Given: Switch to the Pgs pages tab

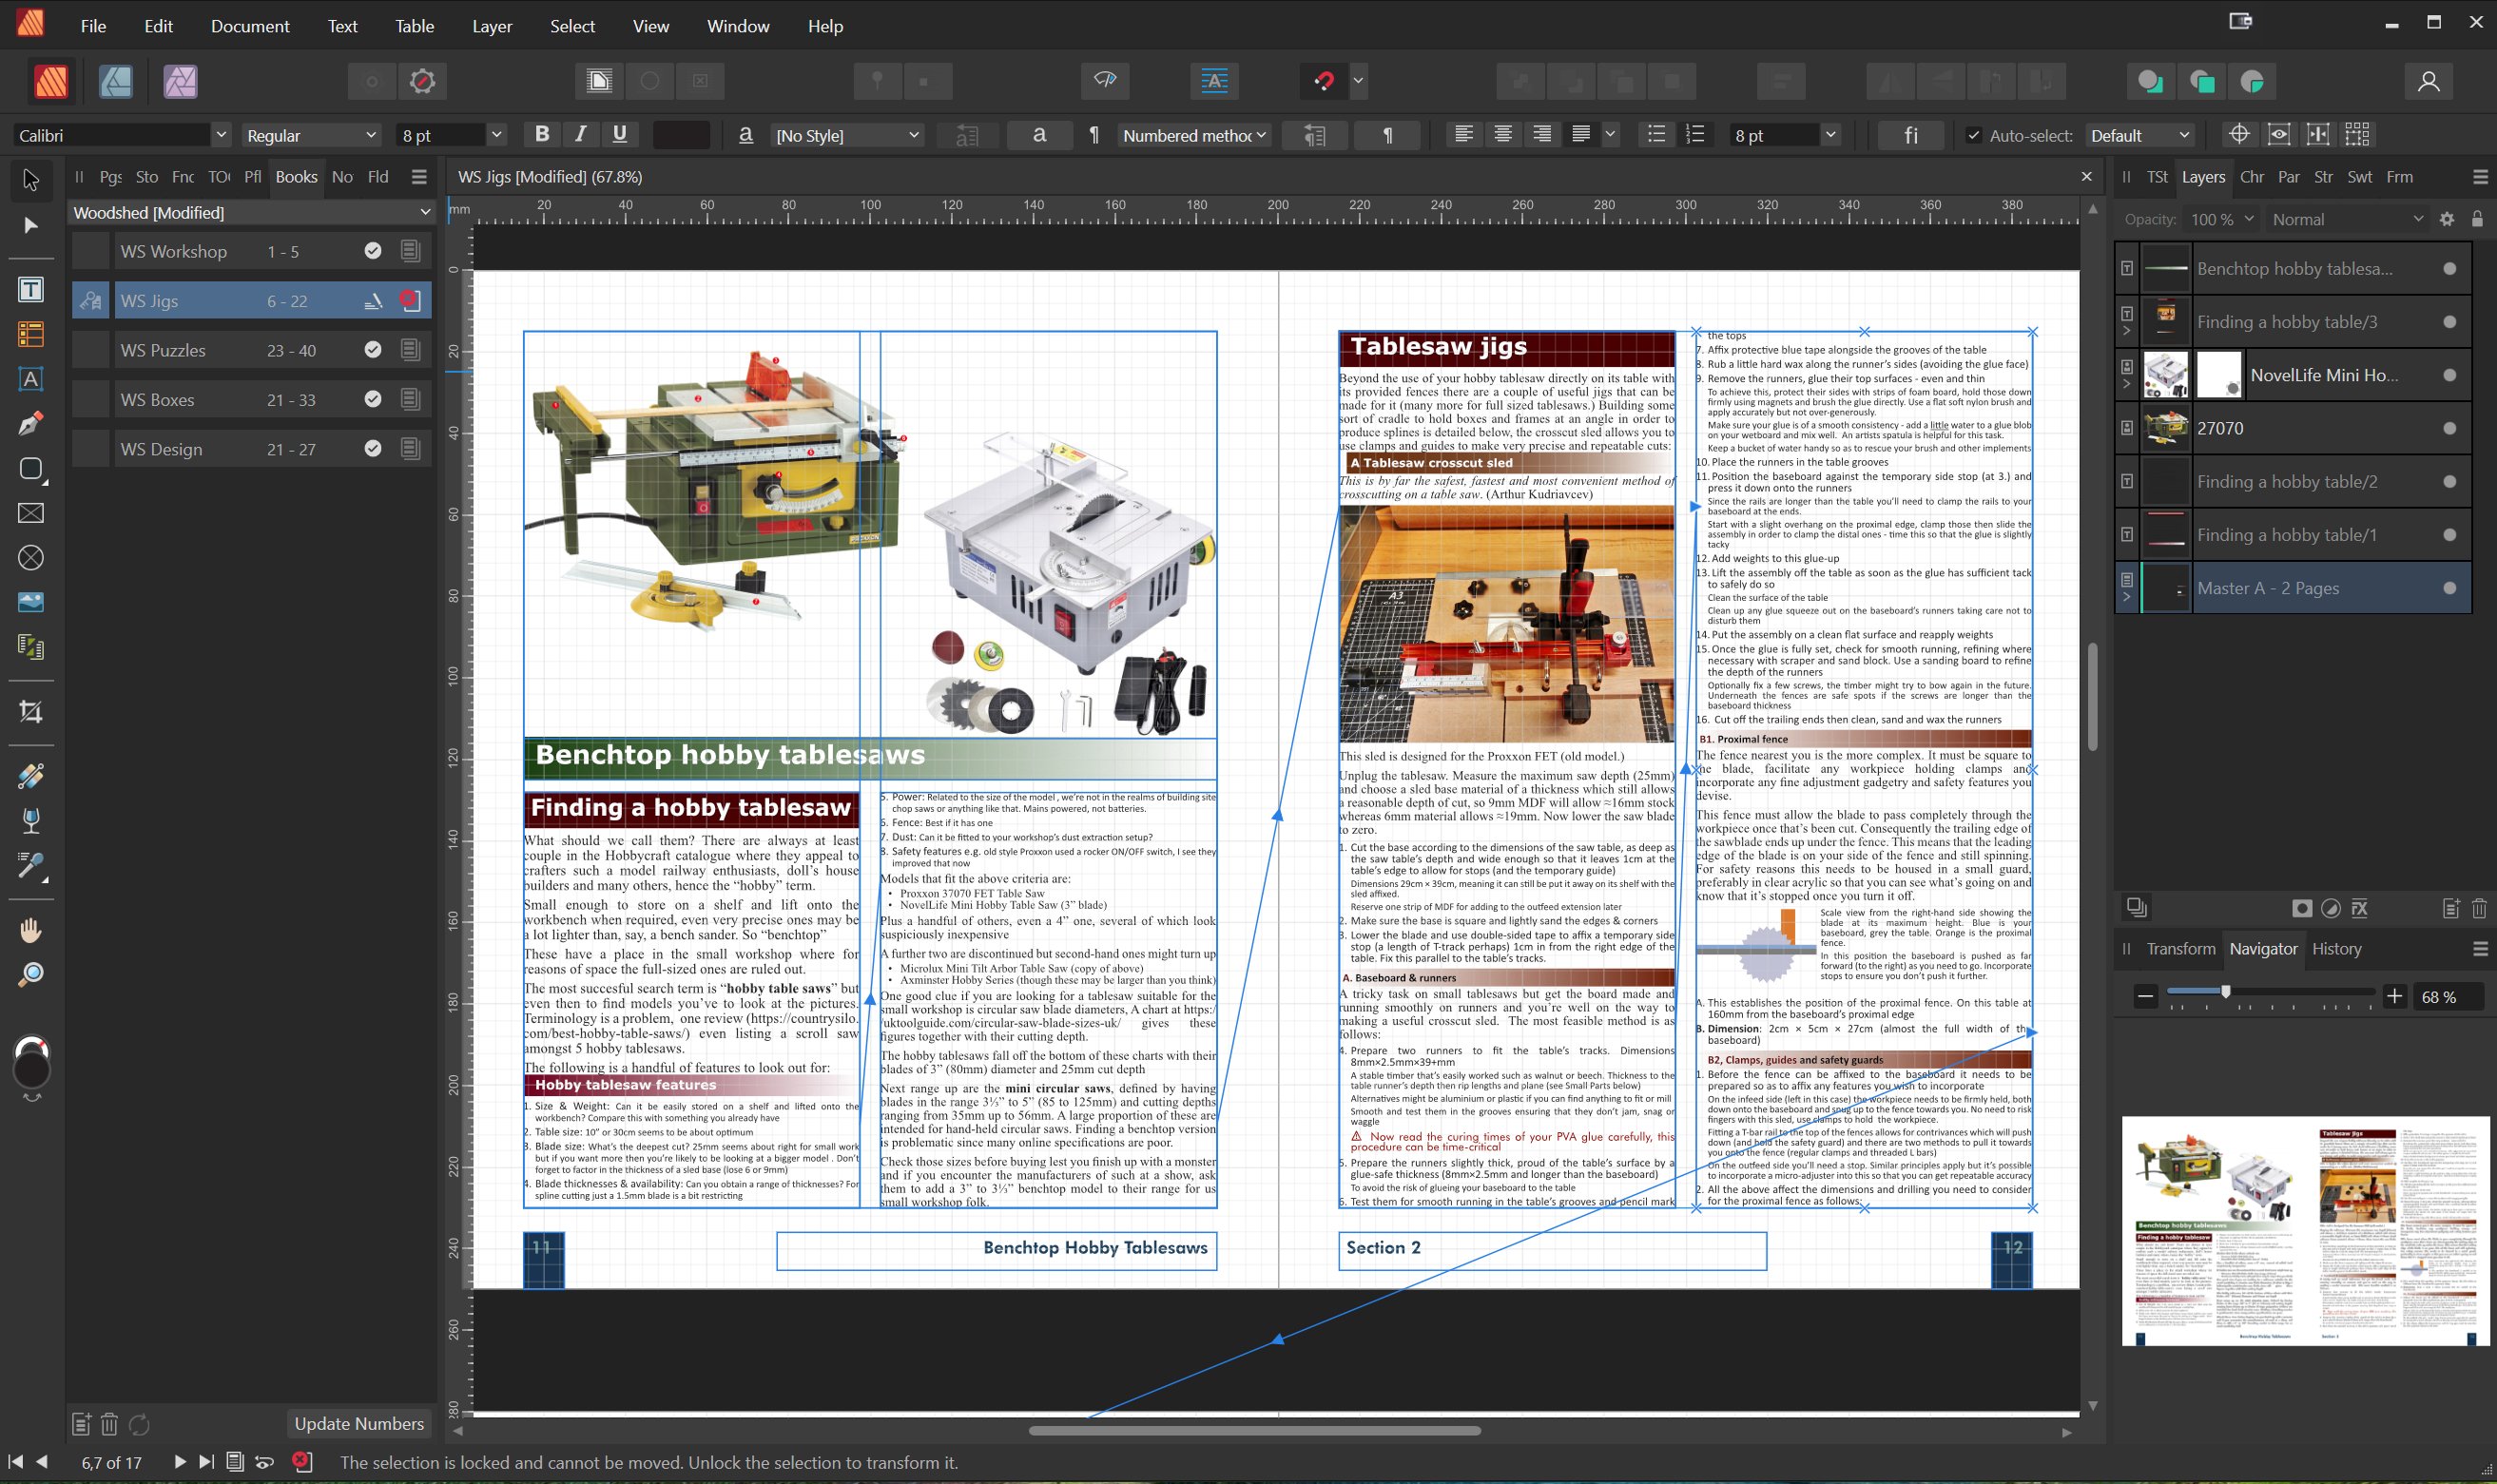Looking at the screenshot, I should 111,177.
